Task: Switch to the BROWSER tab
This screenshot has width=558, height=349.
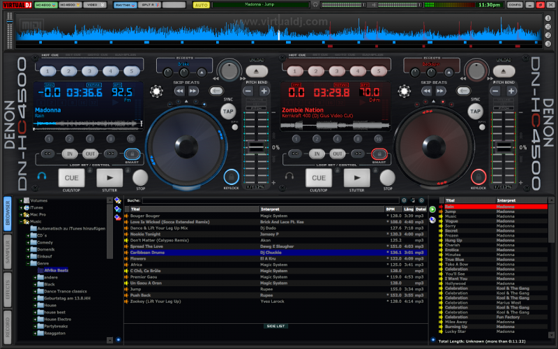Action: click(8, 214)
